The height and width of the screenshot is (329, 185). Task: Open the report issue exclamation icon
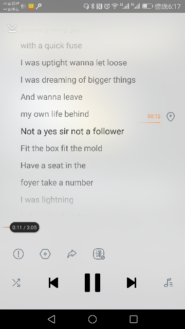tap(18, 254)
